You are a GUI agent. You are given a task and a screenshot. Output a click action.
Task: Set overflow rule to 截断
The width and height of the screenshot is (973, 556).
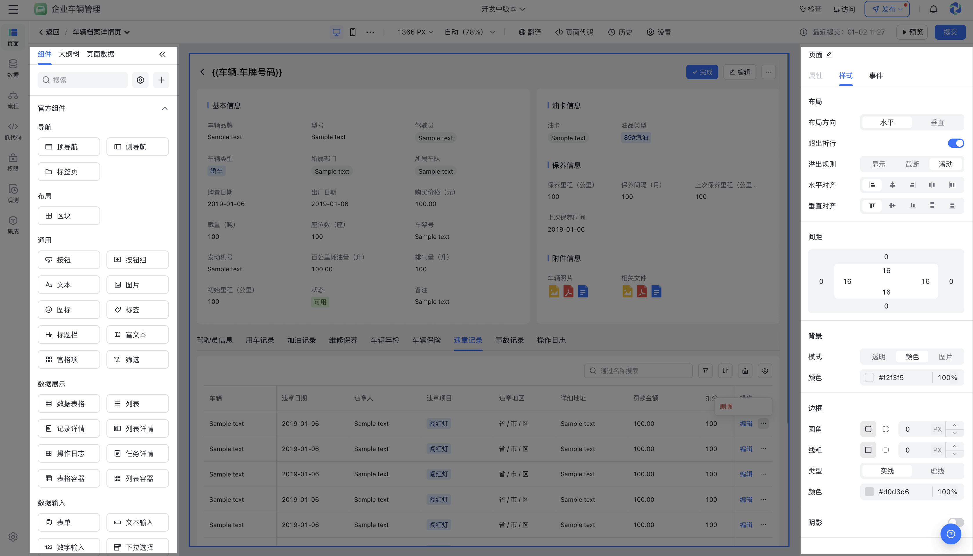click(x=912, y=164)
